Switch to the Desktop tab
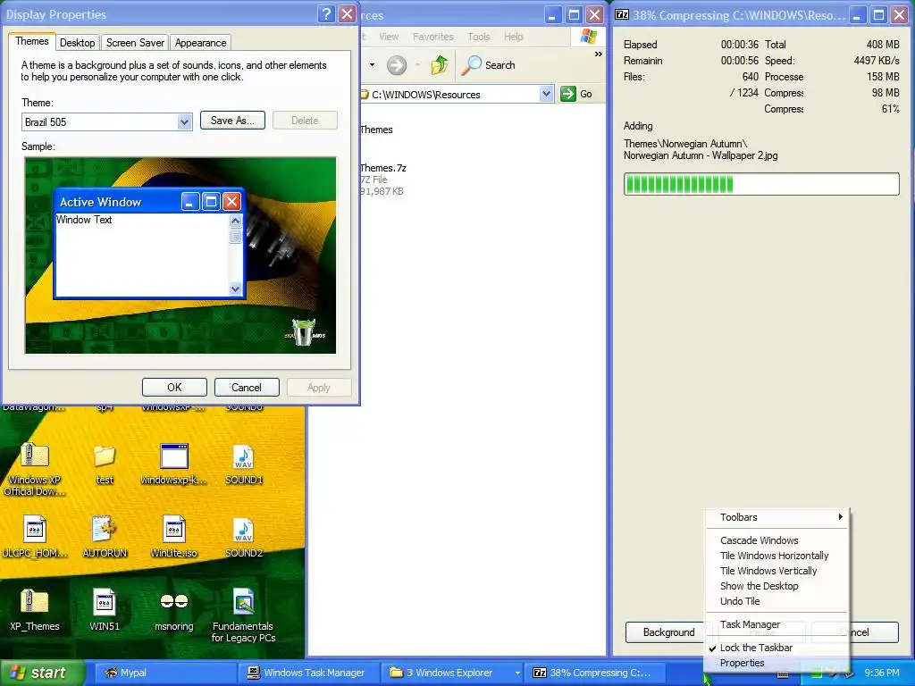 (x=77, y=43)
